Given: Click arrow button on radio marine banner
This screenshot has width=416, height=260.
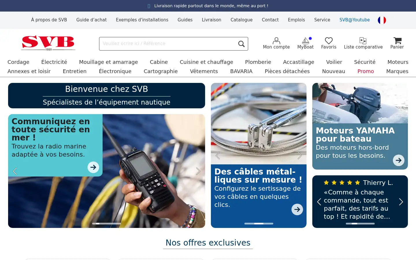Looking at the screenshot, I should (93, 167).
